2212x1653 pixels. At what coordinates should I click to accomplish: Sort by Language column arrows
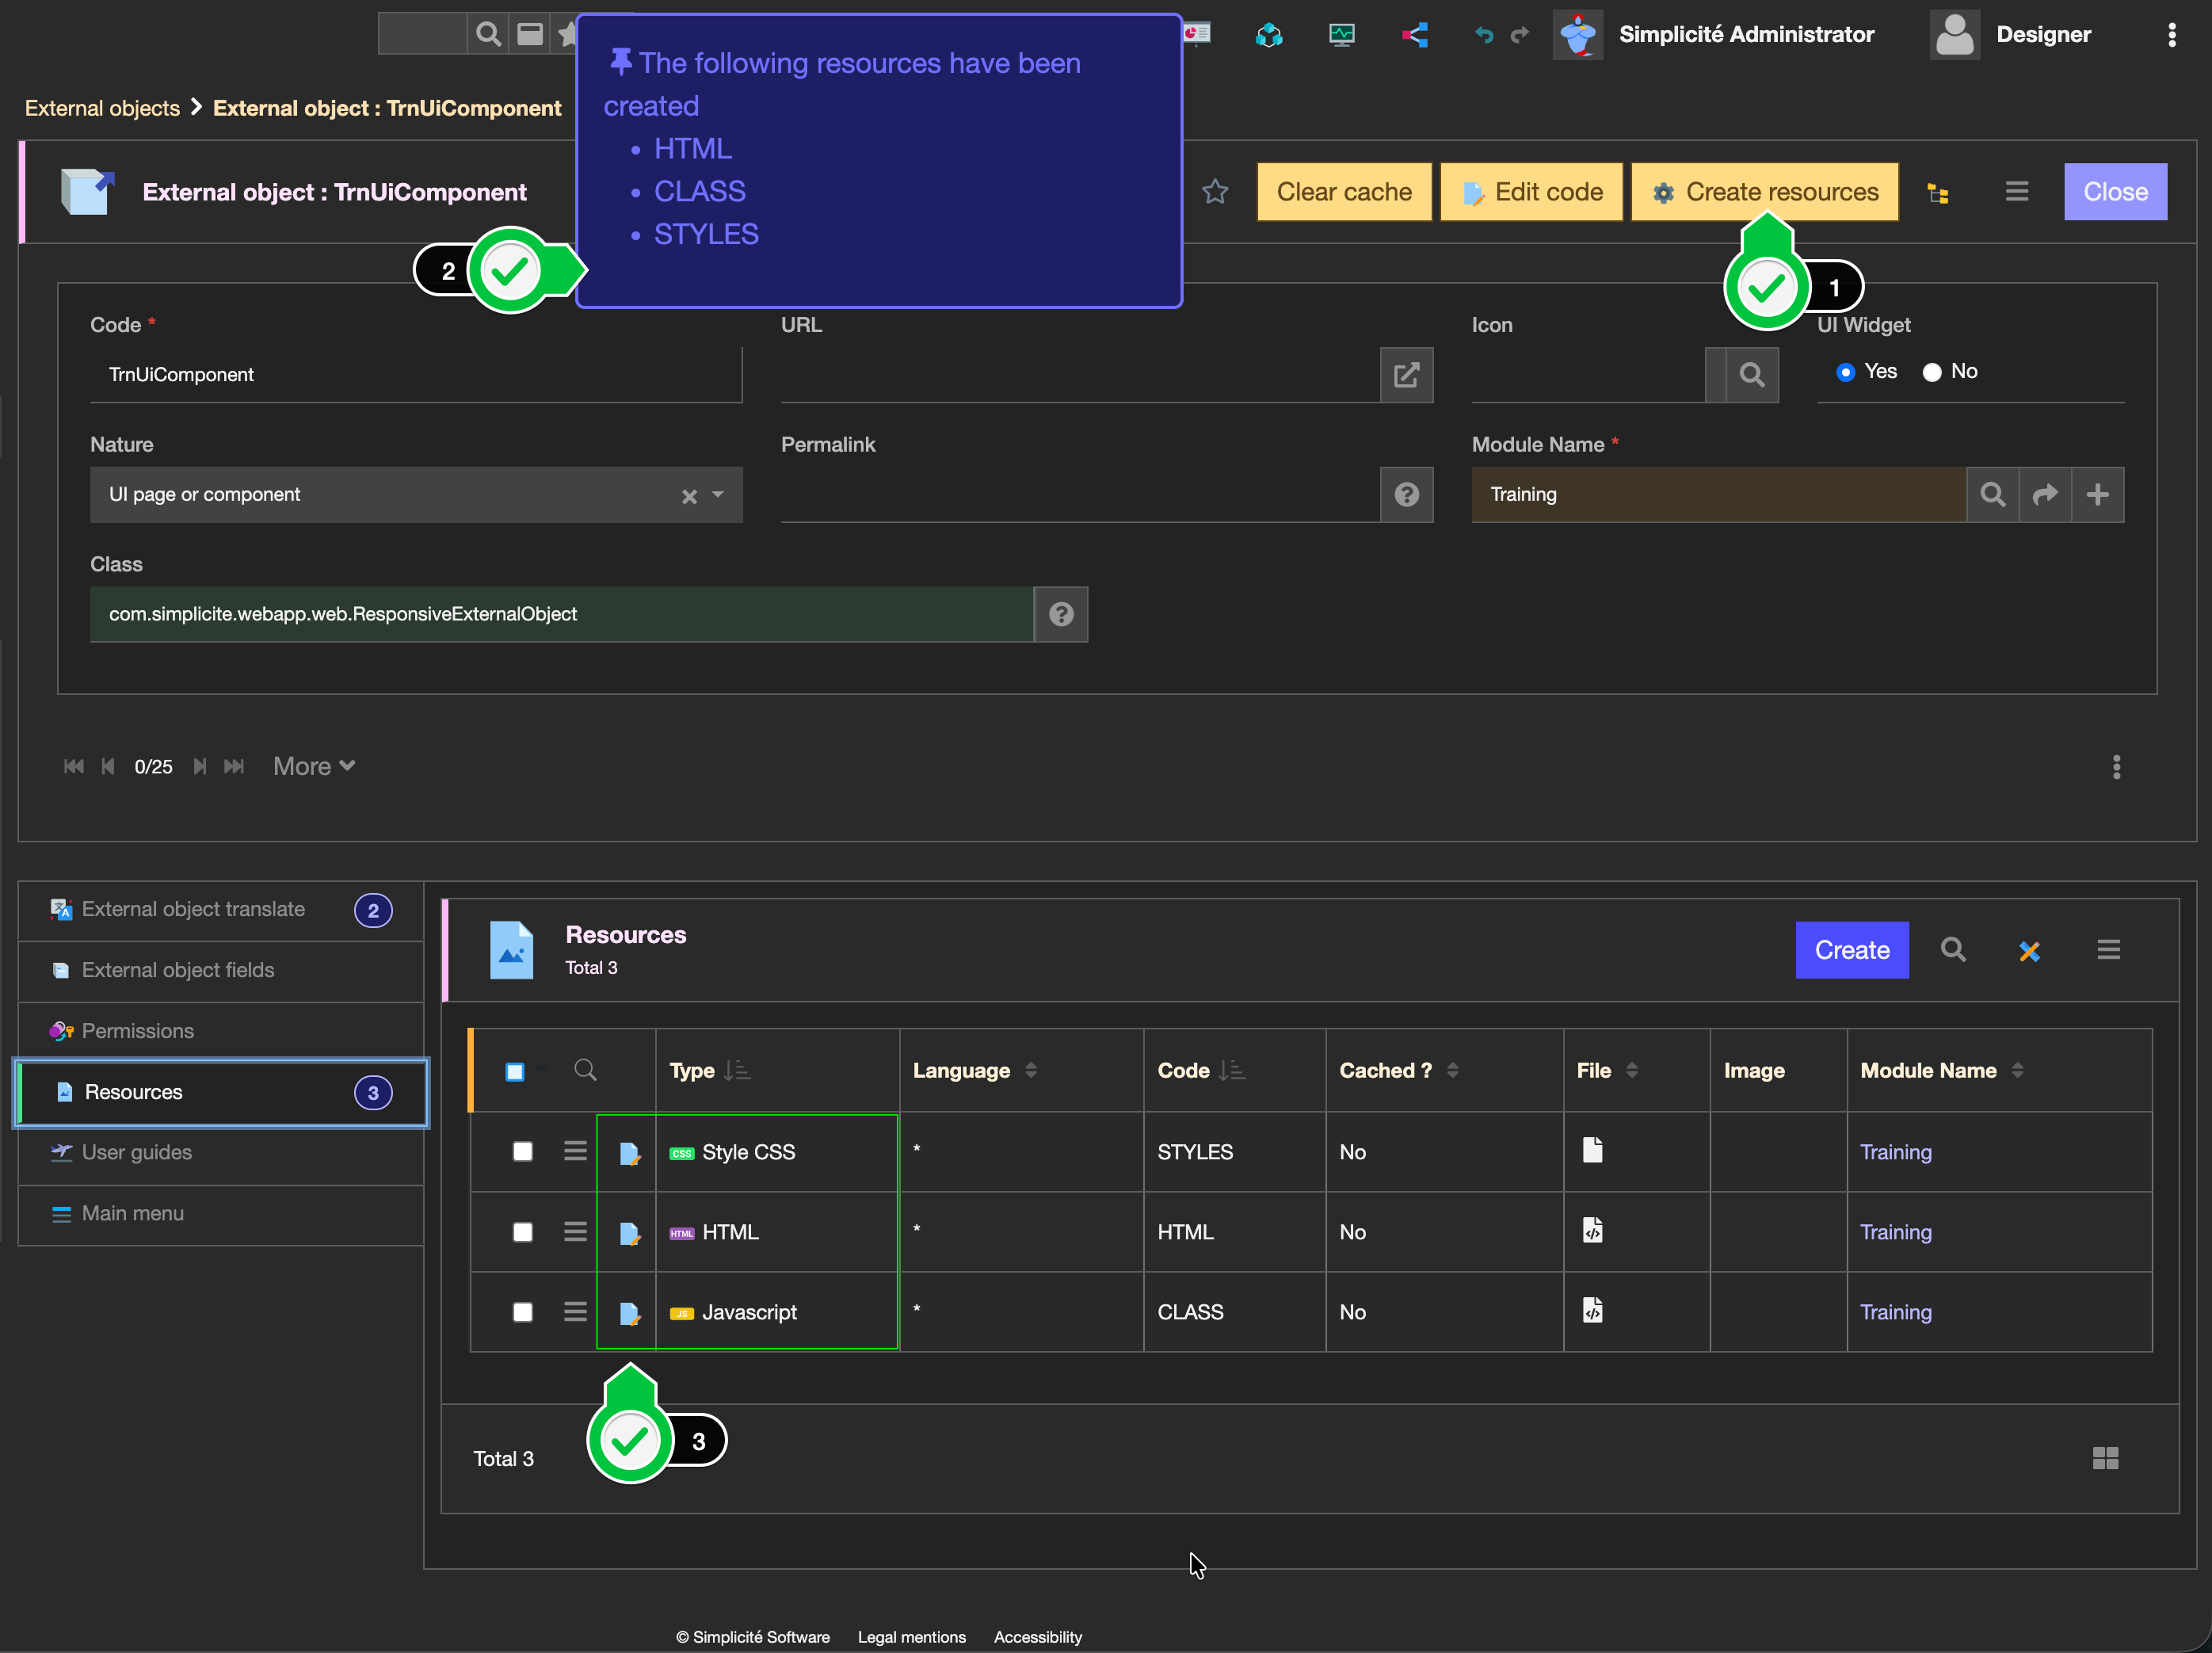point(1031,1070)
